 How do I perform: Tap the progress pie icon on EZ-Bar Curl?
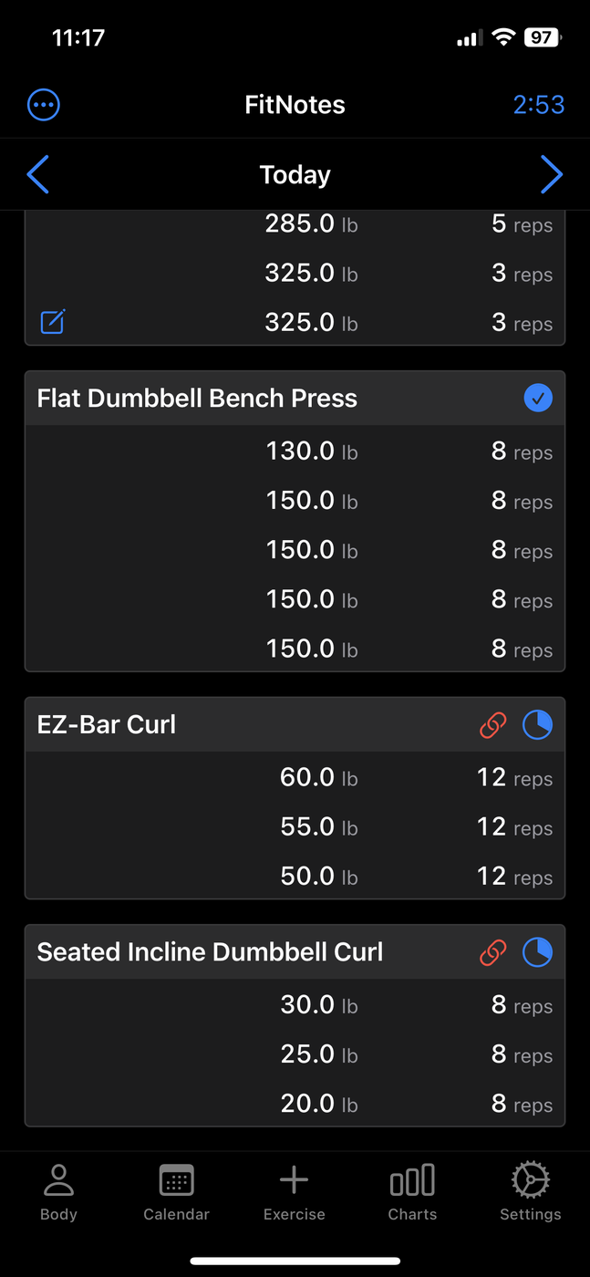537,725
